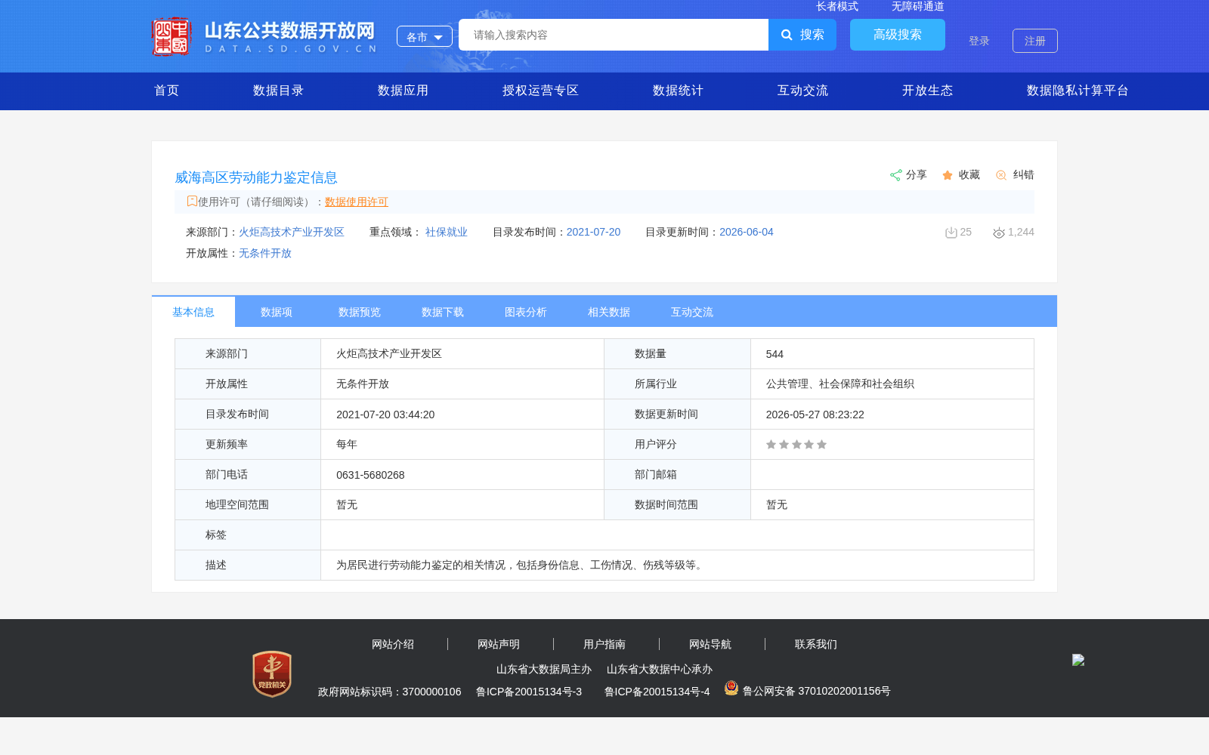Image resolution: width=1209 pixels, height=755 pixels.
Task: Click the 登录 login link
Action: [979, 41]
